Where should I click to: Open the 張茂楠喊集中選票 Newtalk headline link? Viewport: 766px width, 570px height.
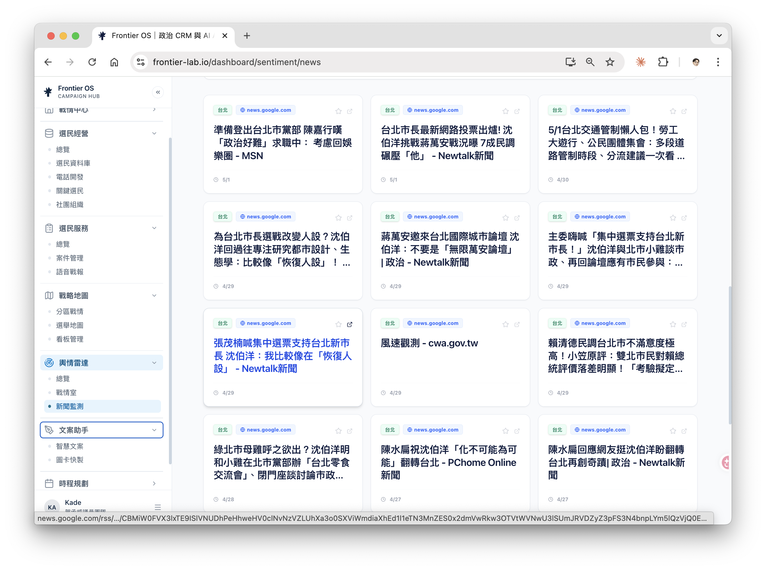click(283, 356)
